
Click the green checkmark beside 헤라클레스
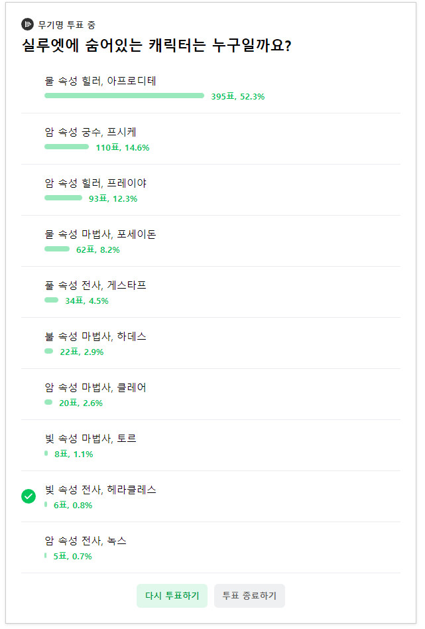click(x=28, y=495)
